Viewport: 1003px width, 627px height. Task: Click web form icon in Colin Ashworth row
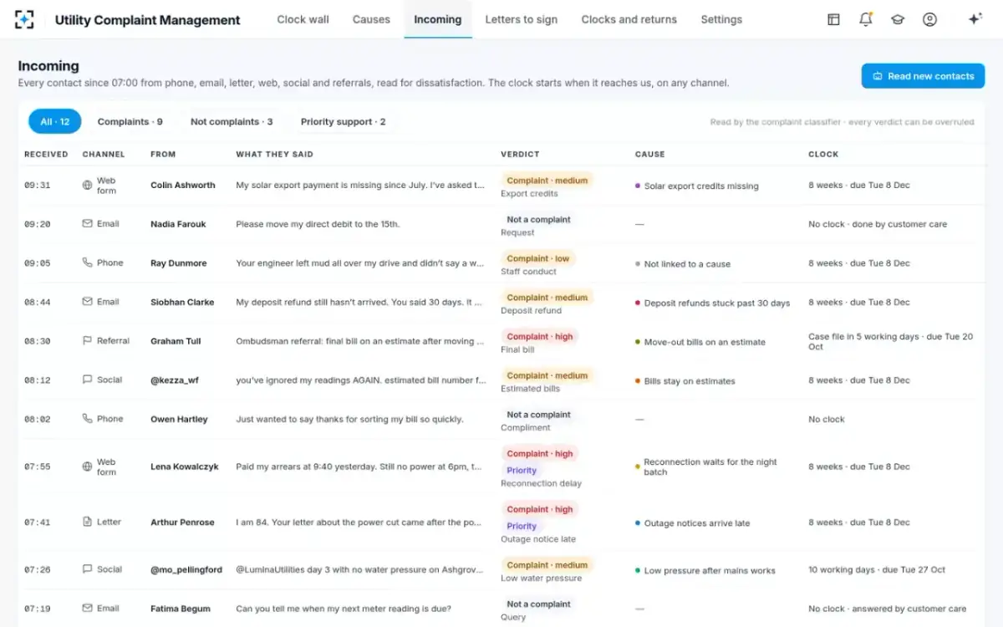click(x=87, y=186)
